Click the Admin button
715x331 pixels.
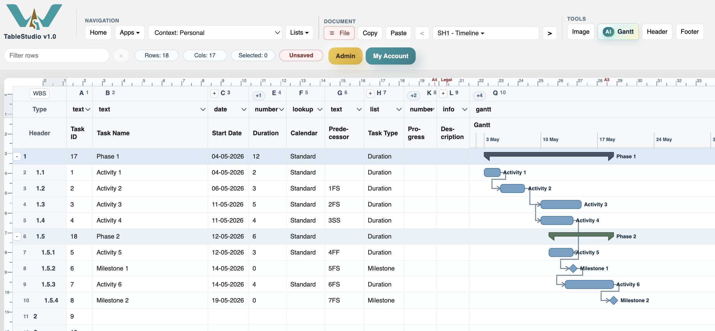pos(345,56)
